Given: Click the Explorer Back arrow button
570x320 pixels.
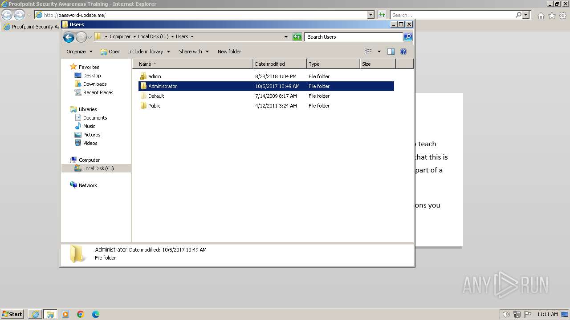Looking at the screenshot, I should coord(69,37).
